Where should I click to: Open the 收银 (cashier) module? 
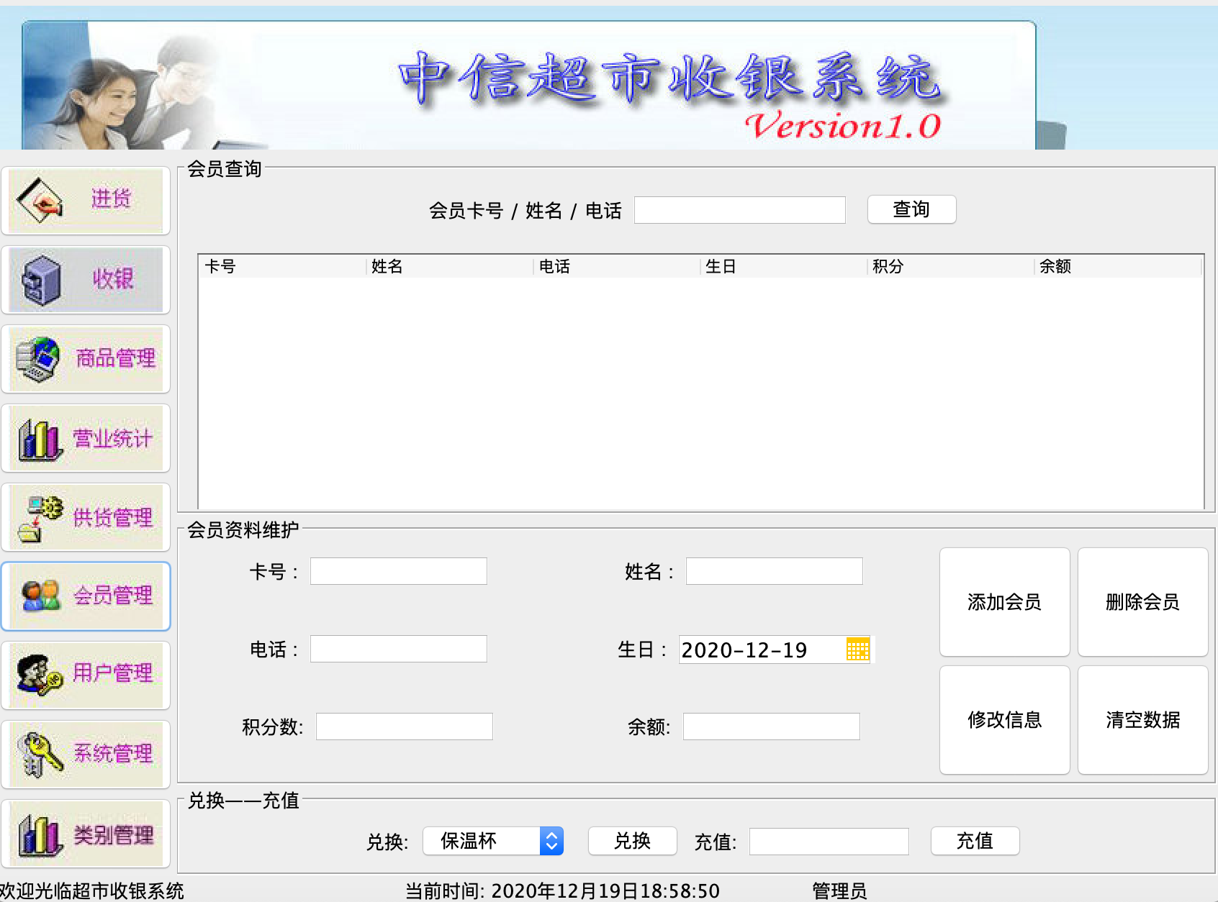[86, 280]
